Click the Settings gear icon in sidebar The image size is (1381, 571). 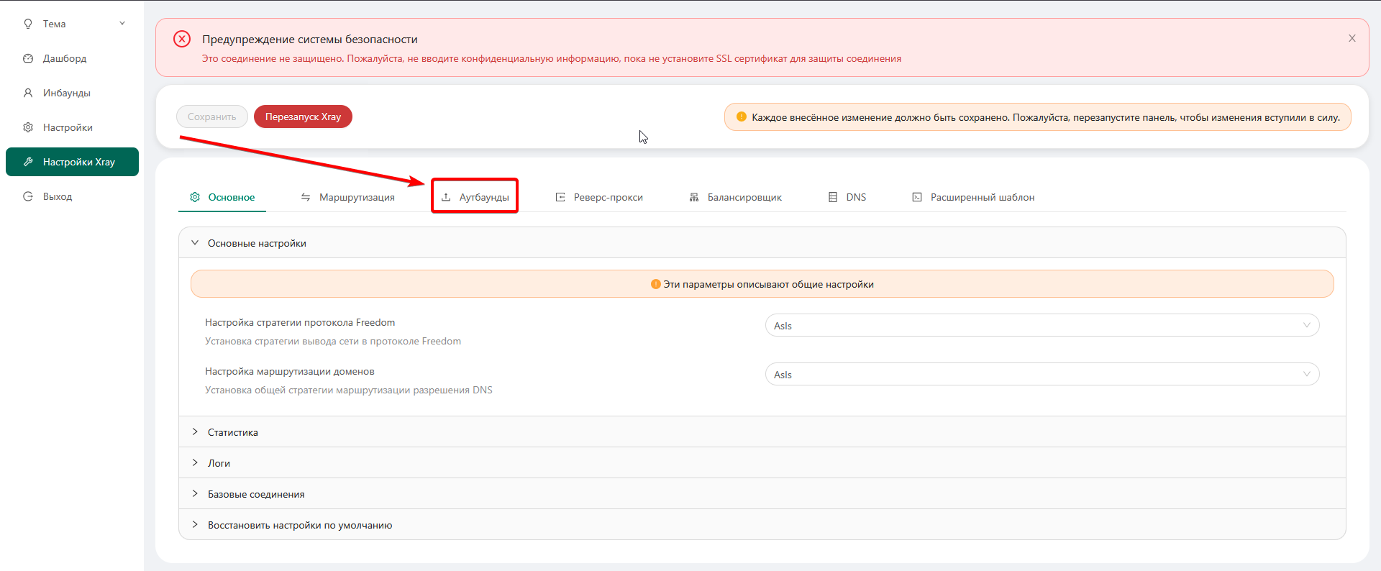click(x=28, y=127)
